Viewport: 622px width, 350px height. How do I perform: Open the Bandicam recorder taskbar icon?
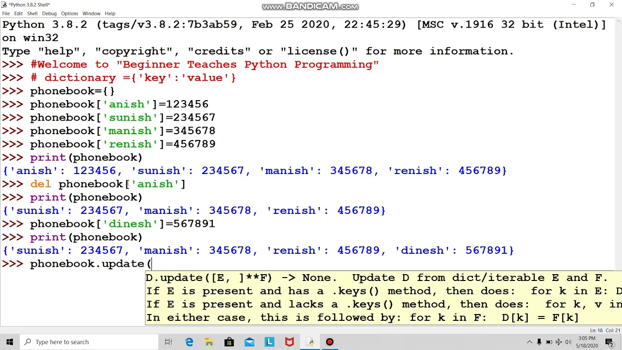click(x=329, y=342)
